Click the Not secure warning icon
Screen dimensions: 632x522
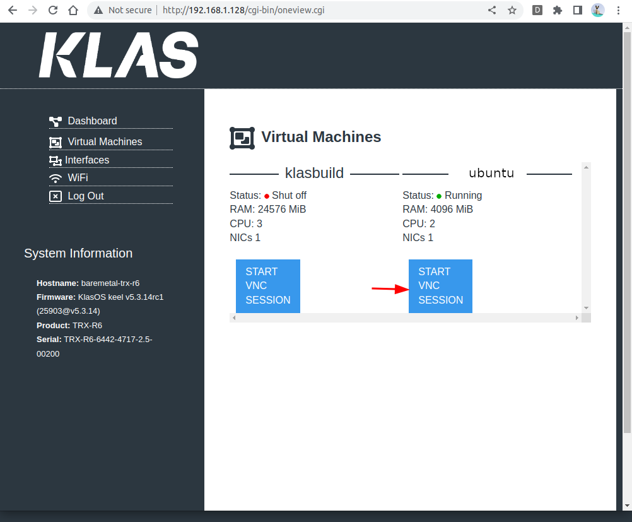pos(98,10)
